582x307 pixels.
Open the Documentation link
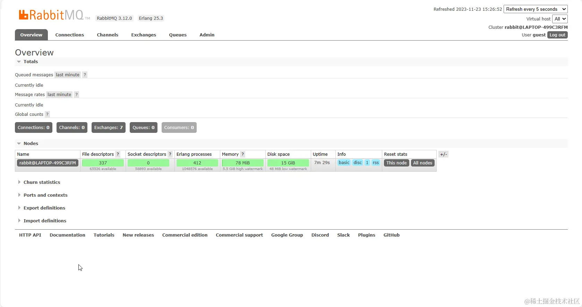point(67,235)
